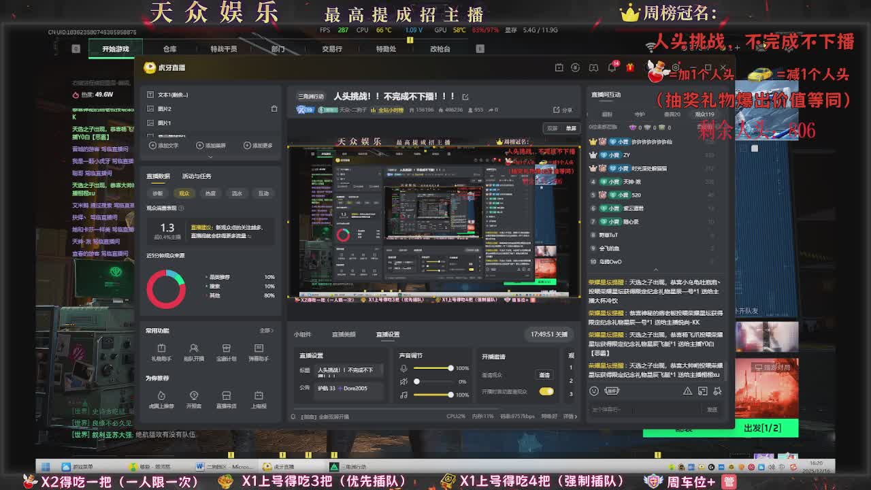Collapse the viewer ranking list with the up chevron
The image size is (871, 490).
click(655, 270)
